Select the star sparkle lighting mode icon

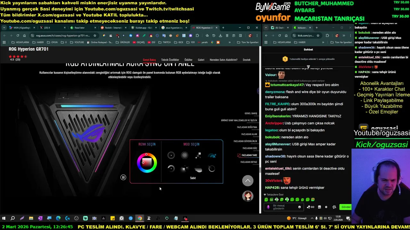pyautogui.click(x=184, y=169)
